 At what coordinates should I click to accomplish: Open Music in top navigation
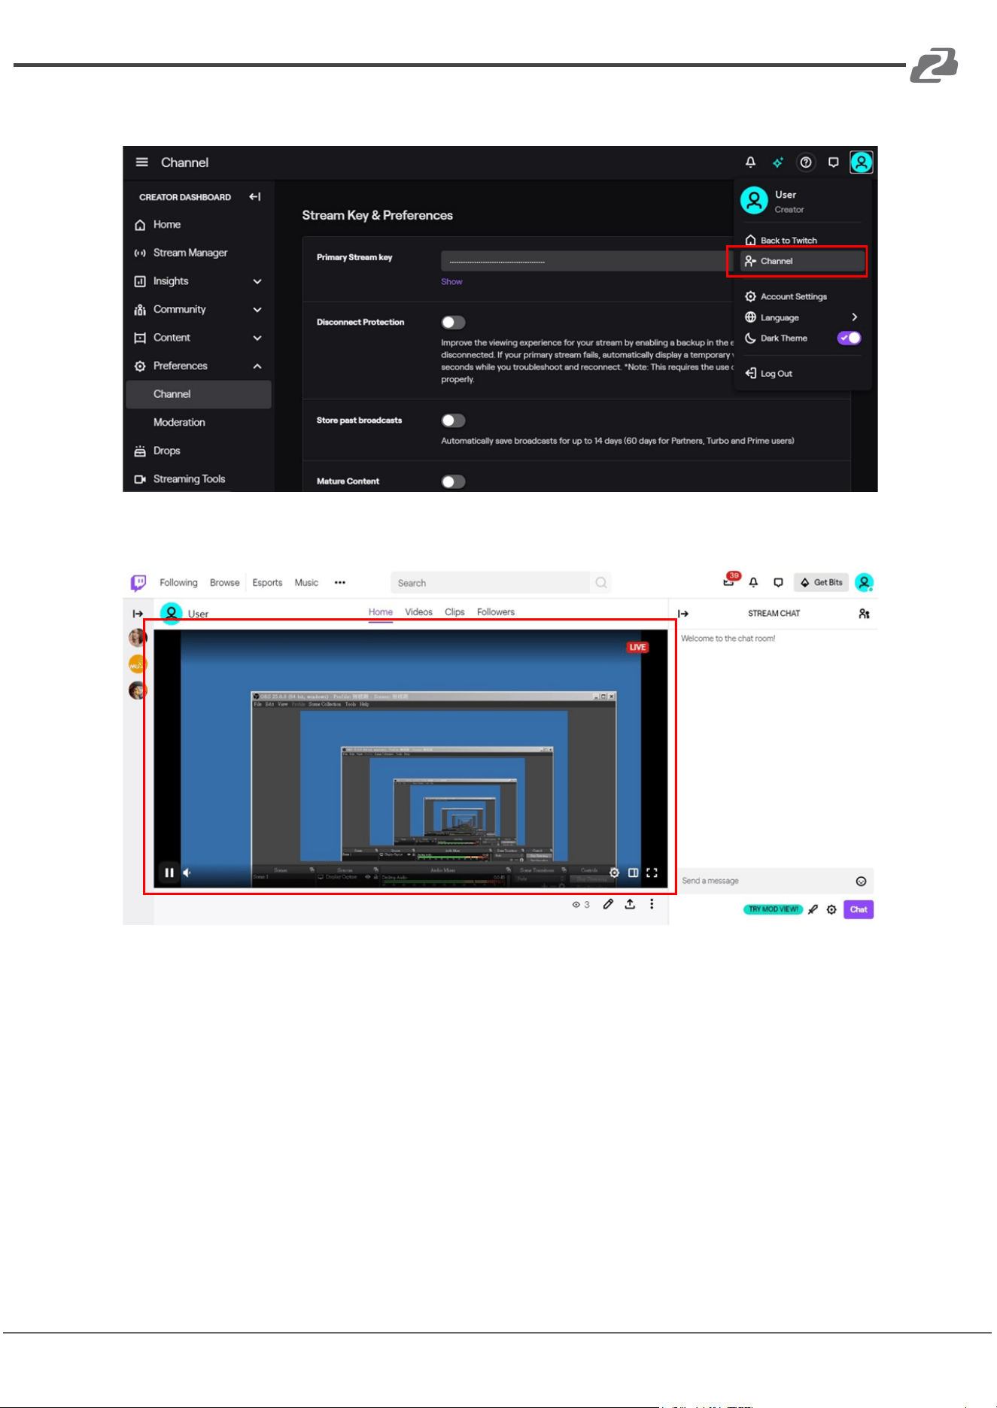(x=306, y=583)
